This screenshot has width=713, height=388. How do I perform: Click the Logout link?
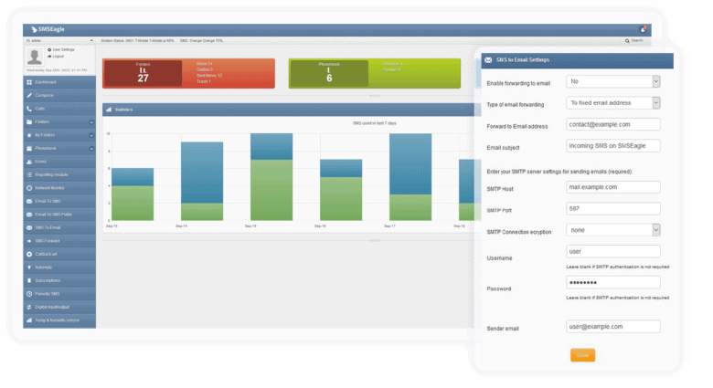[57, 56]
